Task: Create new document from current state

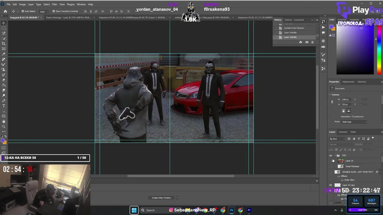Action: (x=300, y=42)
